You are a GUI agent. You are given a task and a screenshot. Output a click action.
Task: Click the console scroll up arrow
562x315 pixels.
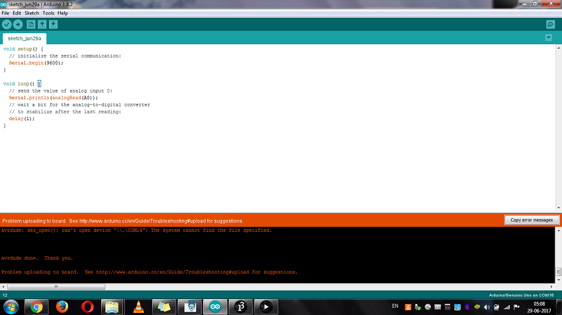(x=559, y=230)
